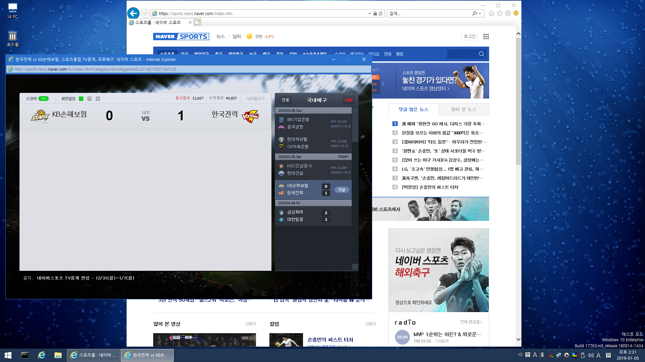Open the 랭킹 menu item
This screenshot has width=645, height=362.
(399, 54)
